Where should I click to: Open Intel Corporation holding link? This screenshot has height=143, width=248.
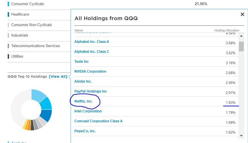[88, 111]
